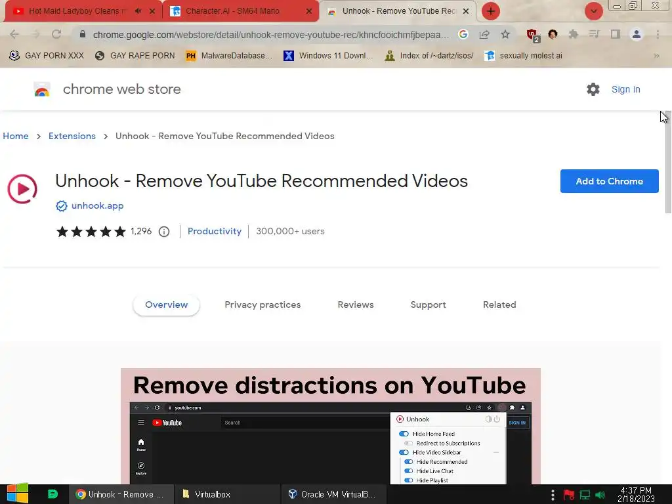
Task: Click the verified publisher badge icon
Action: pos(62,206)
